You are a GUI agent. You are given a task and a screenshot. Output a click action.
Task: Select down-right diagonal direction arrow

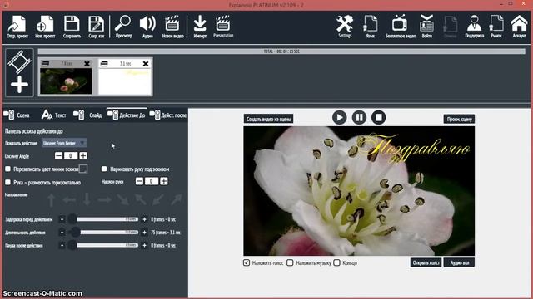pyautogui.click(x=122, y=200)
